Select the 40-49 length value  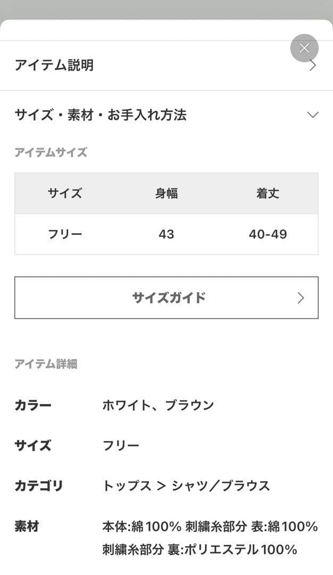click(268, 234)
